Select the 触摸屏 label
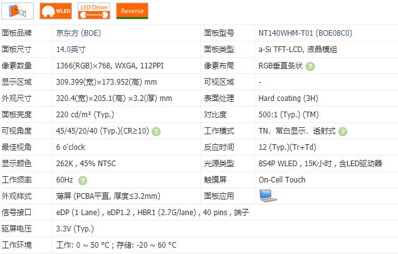This screenshot has height=254, width=398. (x=215, y=180)
